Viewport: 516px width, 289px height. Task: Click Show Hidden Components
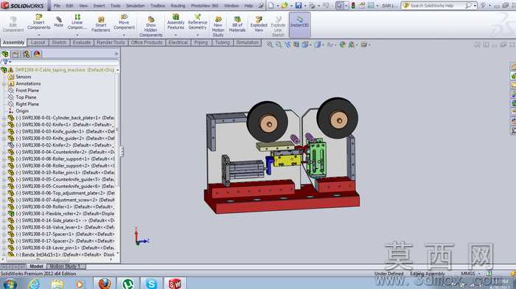tap(150, 27)
